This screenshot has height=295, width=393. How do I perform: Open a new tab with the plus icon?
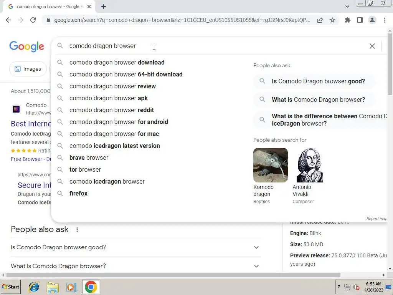tap(104, 7)
